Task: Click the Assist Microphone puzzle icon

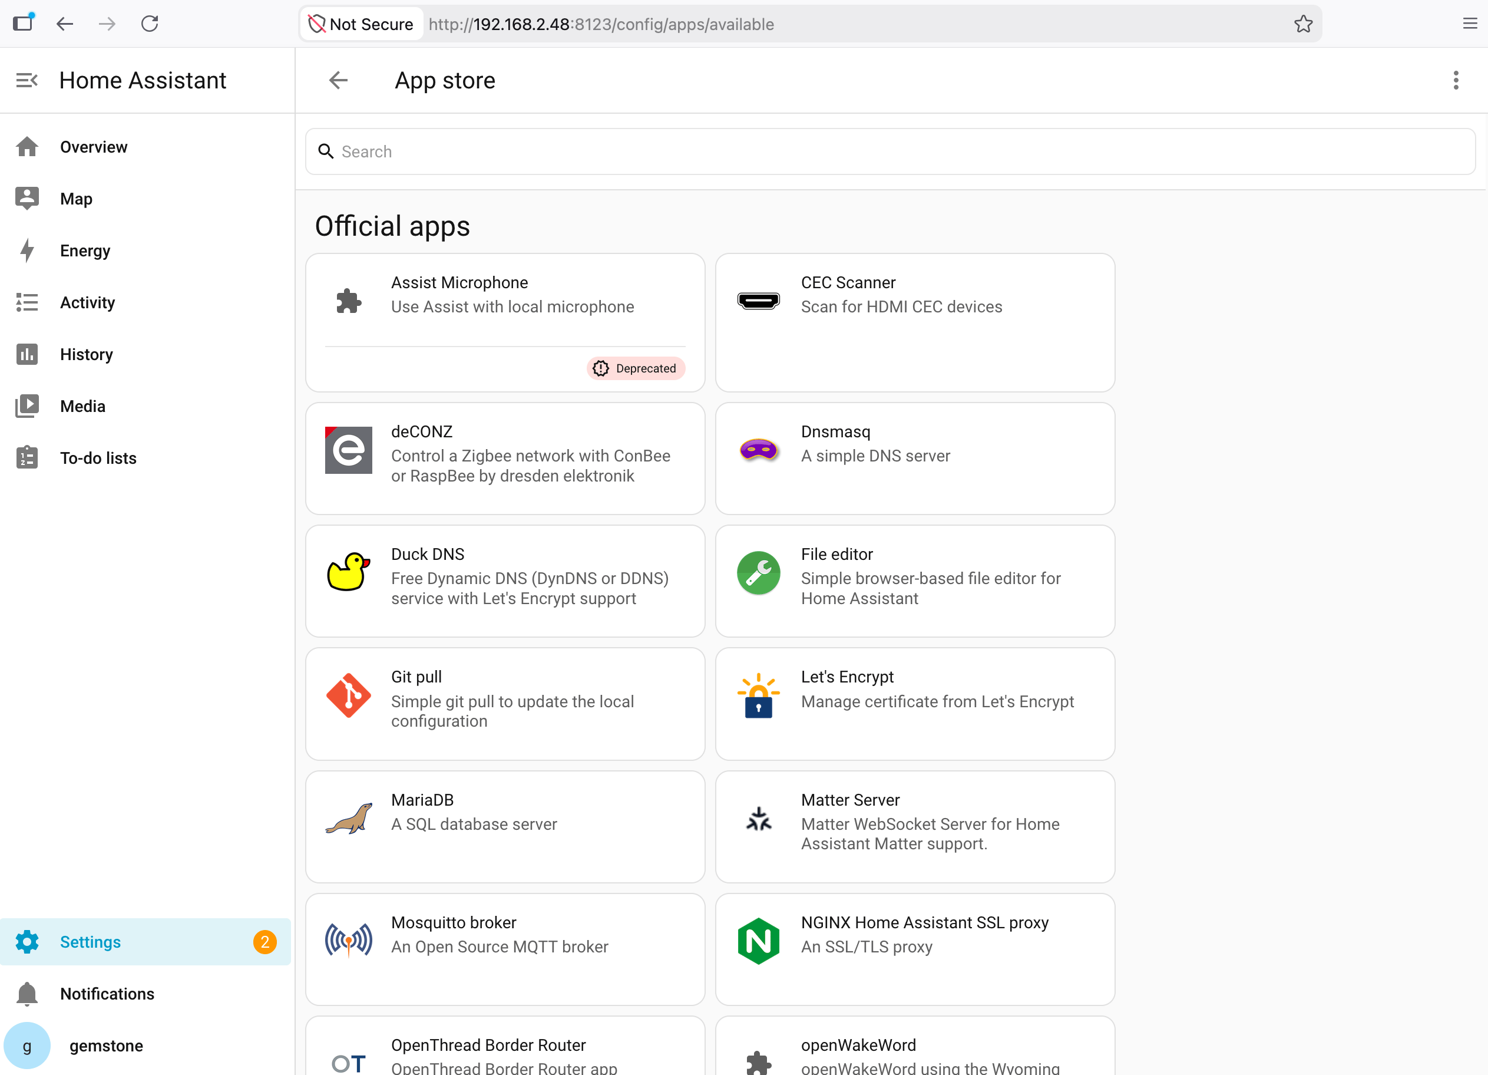Action: (x=348, y=301)
